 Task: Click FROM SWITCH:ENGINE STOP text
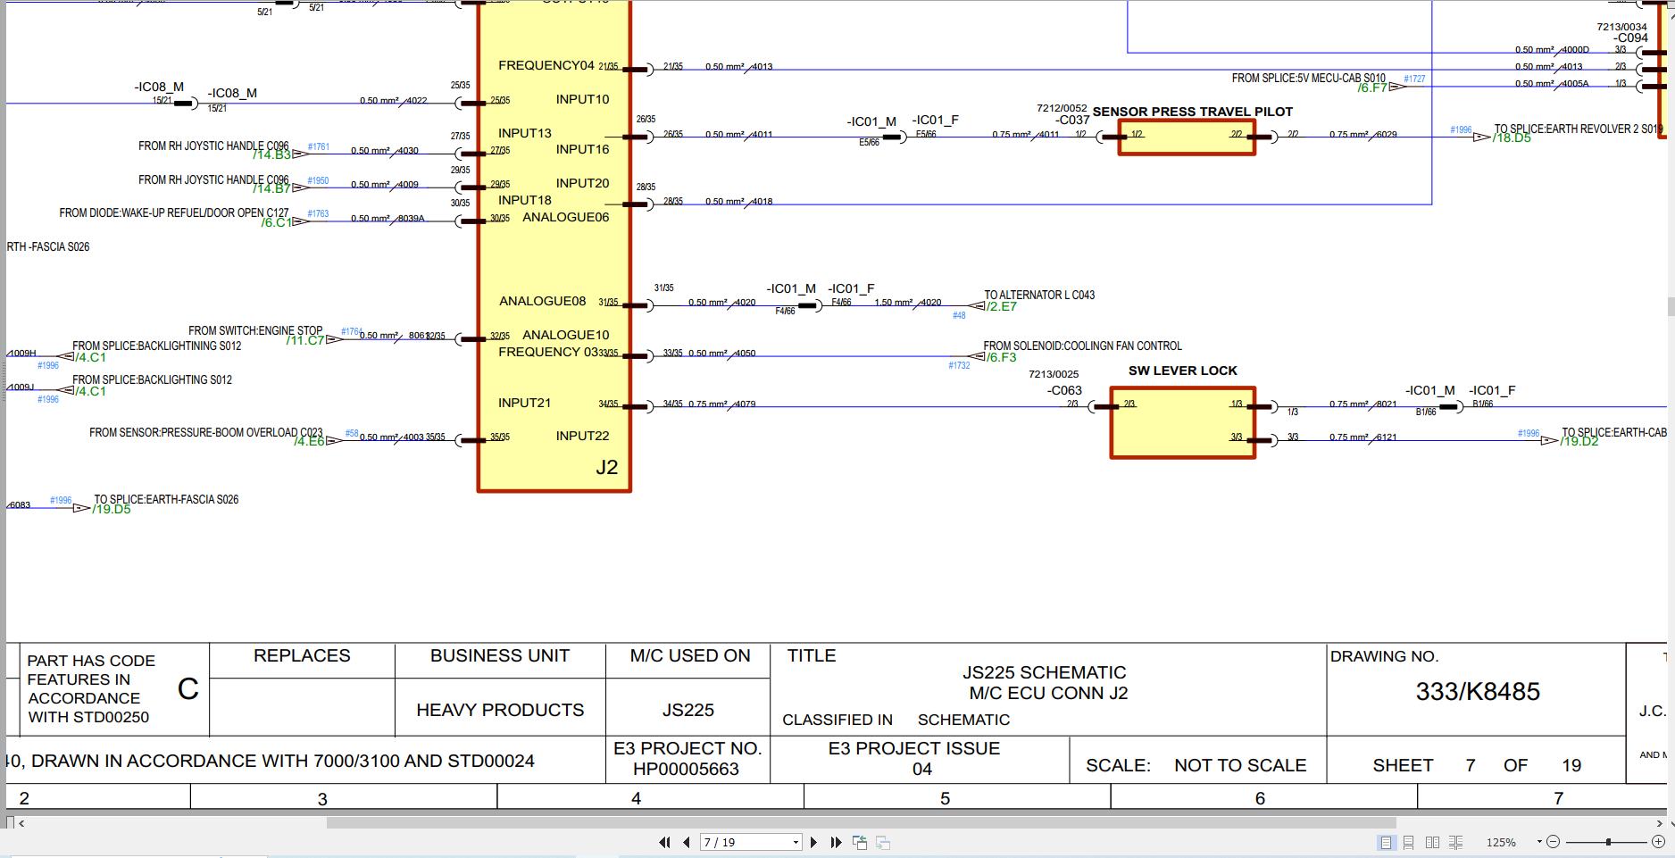(255, 330)
